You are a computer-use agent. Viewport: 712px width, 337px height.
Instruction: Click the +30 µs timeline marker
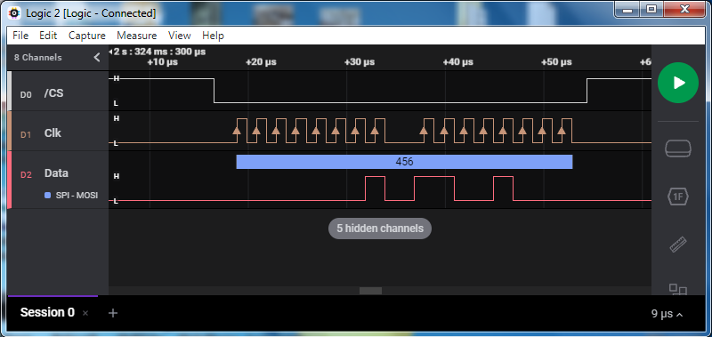[360, 61]
